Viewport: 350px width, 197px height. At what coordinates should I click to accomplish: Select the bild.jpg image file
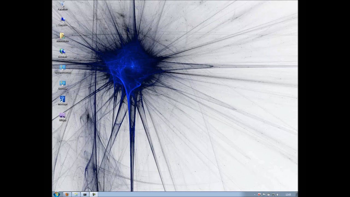63,117
